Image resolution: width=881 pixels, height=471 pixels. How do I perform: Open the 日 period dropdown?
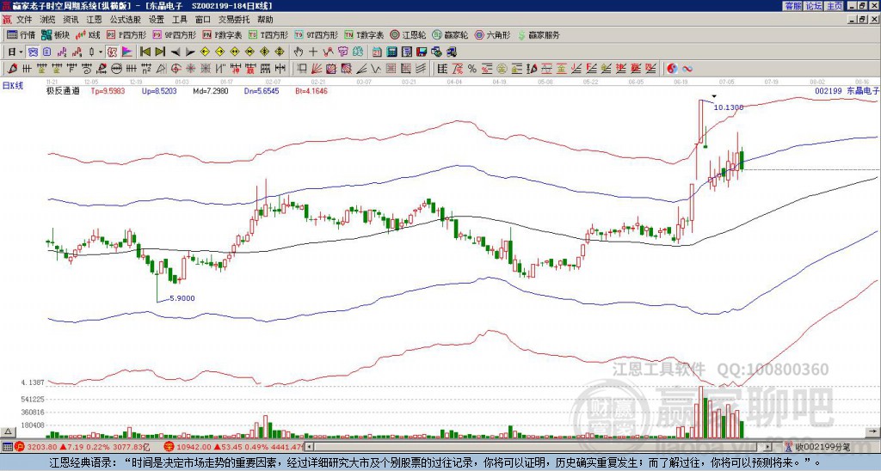tap(15, 52)
